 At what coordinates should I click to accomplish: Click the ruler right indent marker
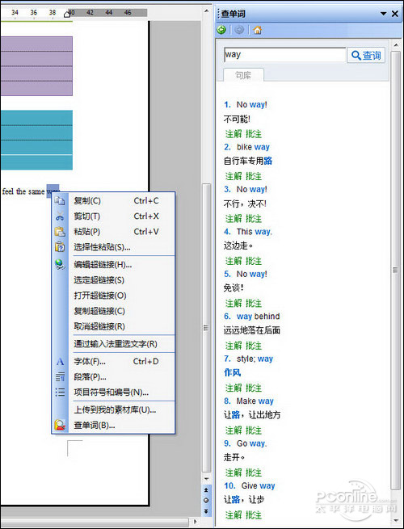(x=67, y=14)
